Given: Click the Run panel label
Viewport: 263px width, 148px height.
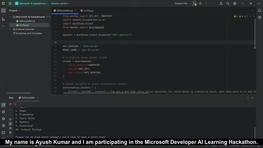Looking at the screenshot, I should click(x=11, y=98).
